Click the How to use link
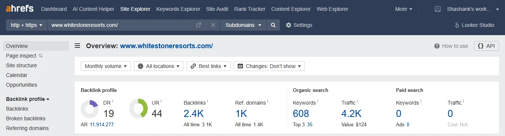 [455, 46]
